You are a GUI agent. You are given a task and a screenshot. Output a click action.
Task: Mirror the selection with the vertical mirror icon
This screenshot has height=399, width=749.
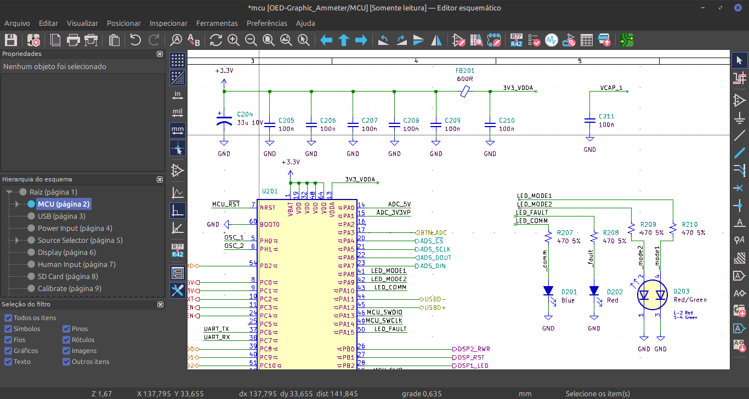click(418, 40)
